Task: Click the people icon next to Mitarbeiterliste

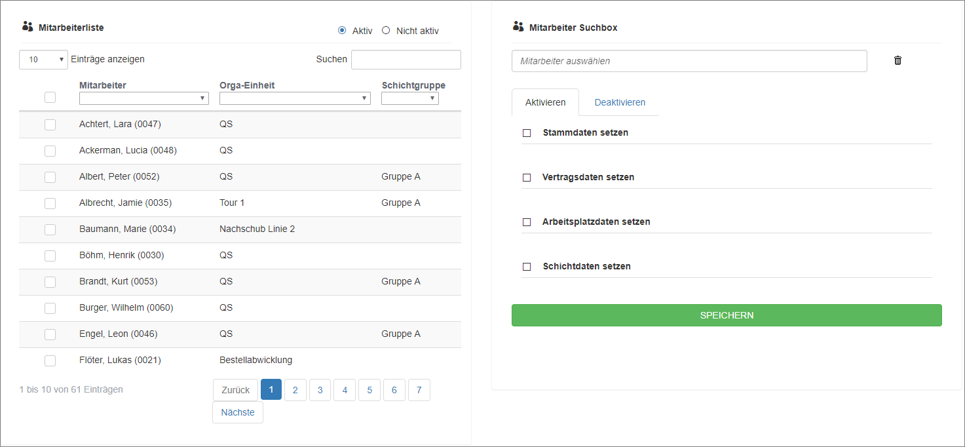Action: click(28, 27)
